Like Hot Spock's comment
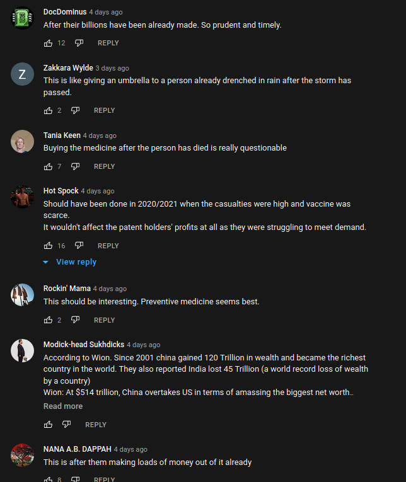This screenshot has height=482, width=406. coord(49,246)
